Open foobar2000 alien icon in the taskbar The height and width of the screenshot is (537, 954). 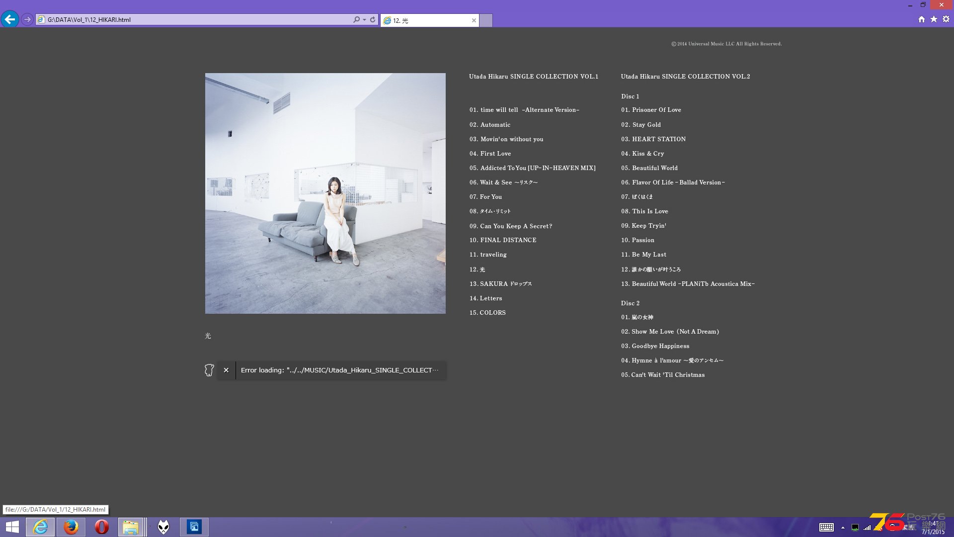coord(163,527)
